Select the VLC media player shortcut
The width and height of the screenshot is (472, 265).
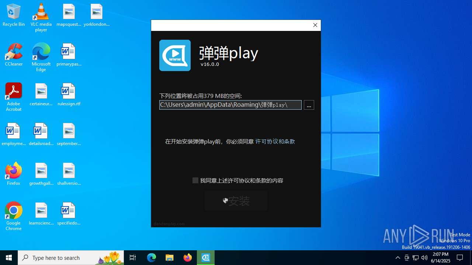coord(41,18)
